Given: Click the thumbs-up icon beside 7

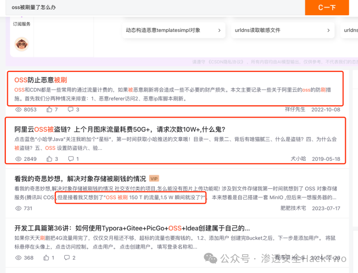Looking at the screenshot, I should pos(49,110).
